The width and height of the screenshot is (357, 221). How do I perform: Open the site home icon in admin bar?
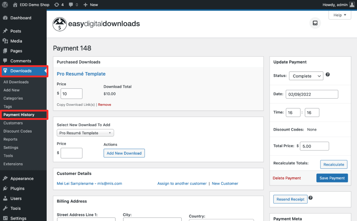click(x=15, y=4)
